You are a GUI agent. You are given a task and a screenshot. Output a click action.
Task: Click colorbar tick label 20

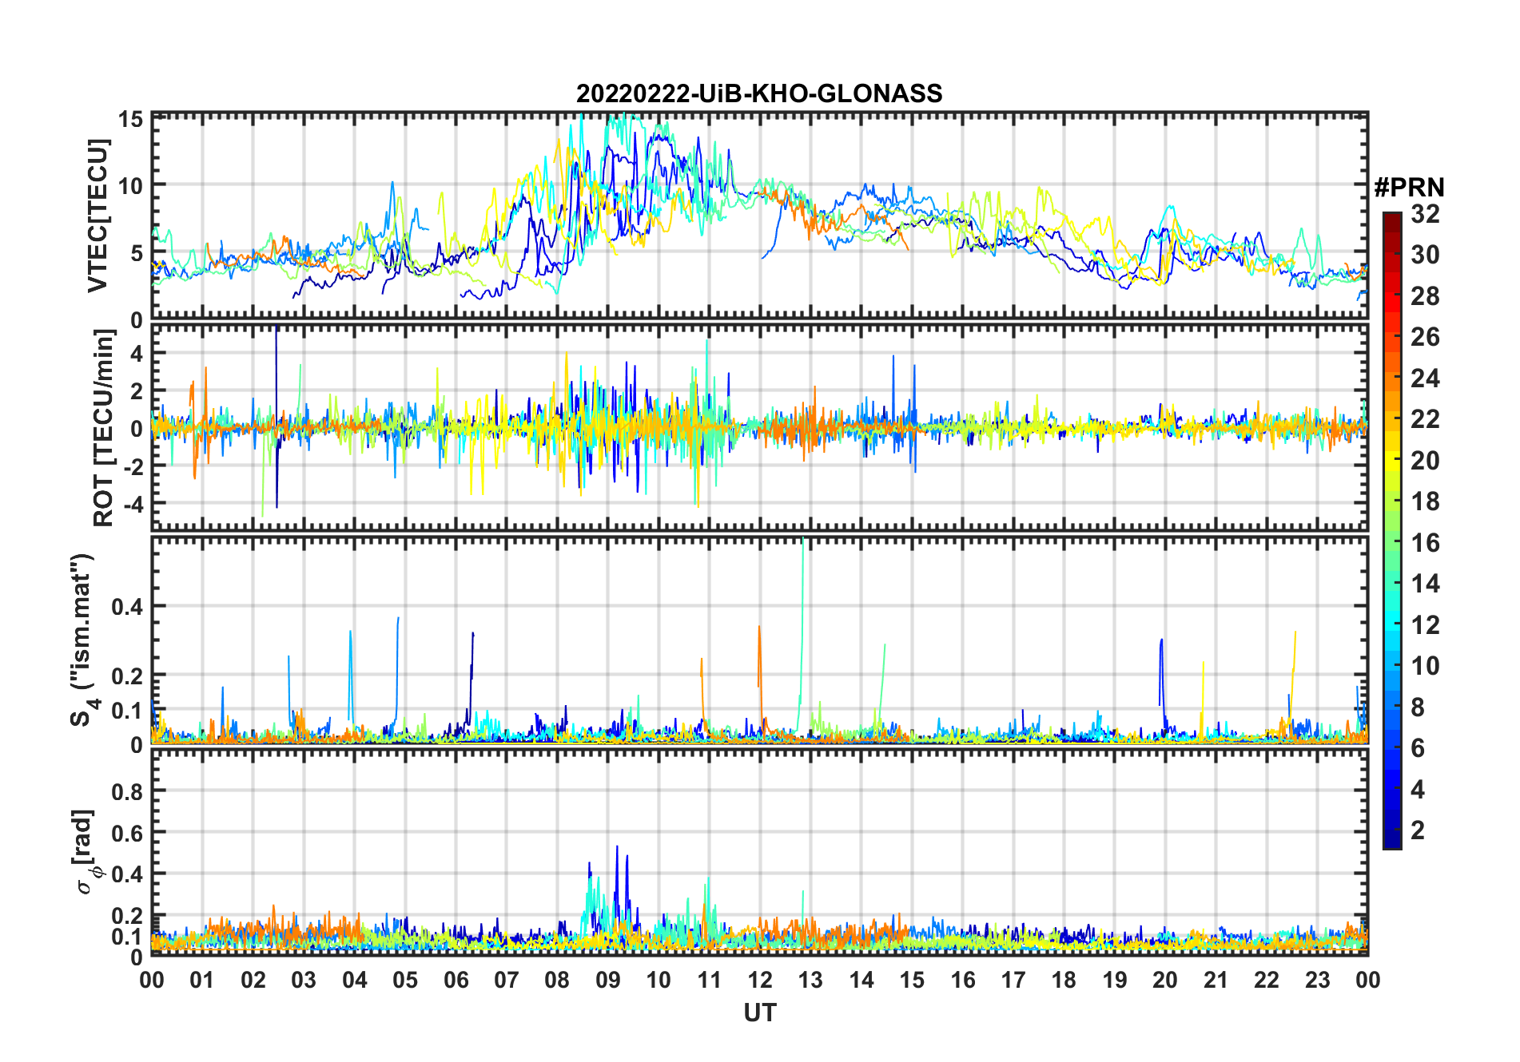[x=1425, y=461]
